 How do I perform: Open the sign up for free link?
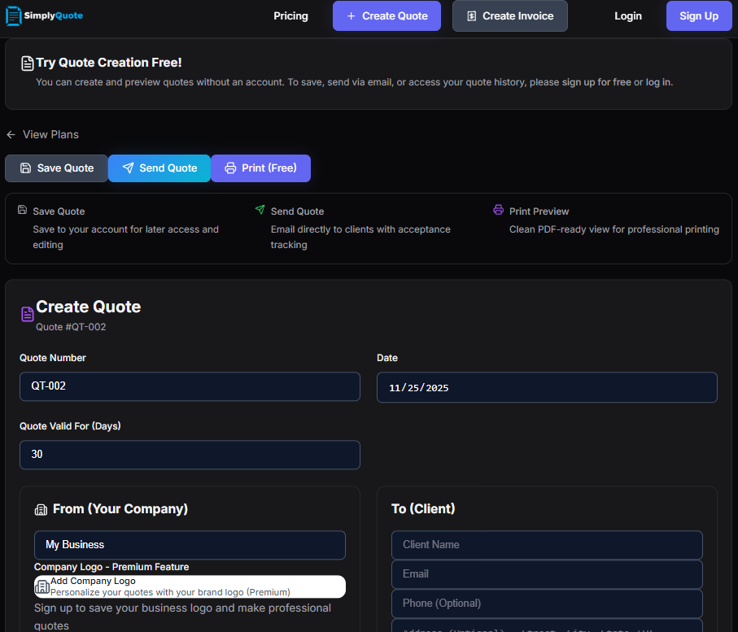click(x=595, y=81)
